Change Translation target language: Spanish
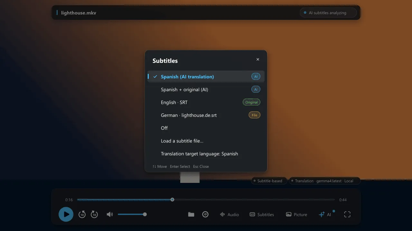This screenshot has width=412, height=231. (x=206, y=154)
